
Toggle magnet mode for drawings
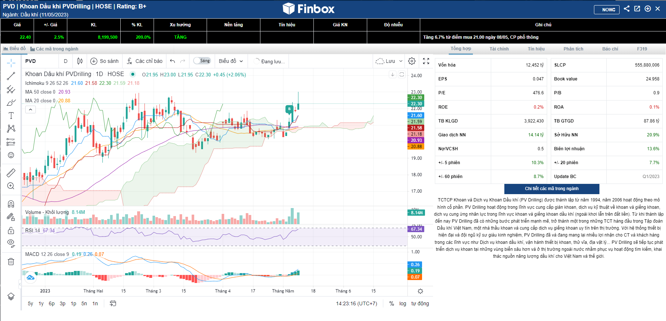11,204
